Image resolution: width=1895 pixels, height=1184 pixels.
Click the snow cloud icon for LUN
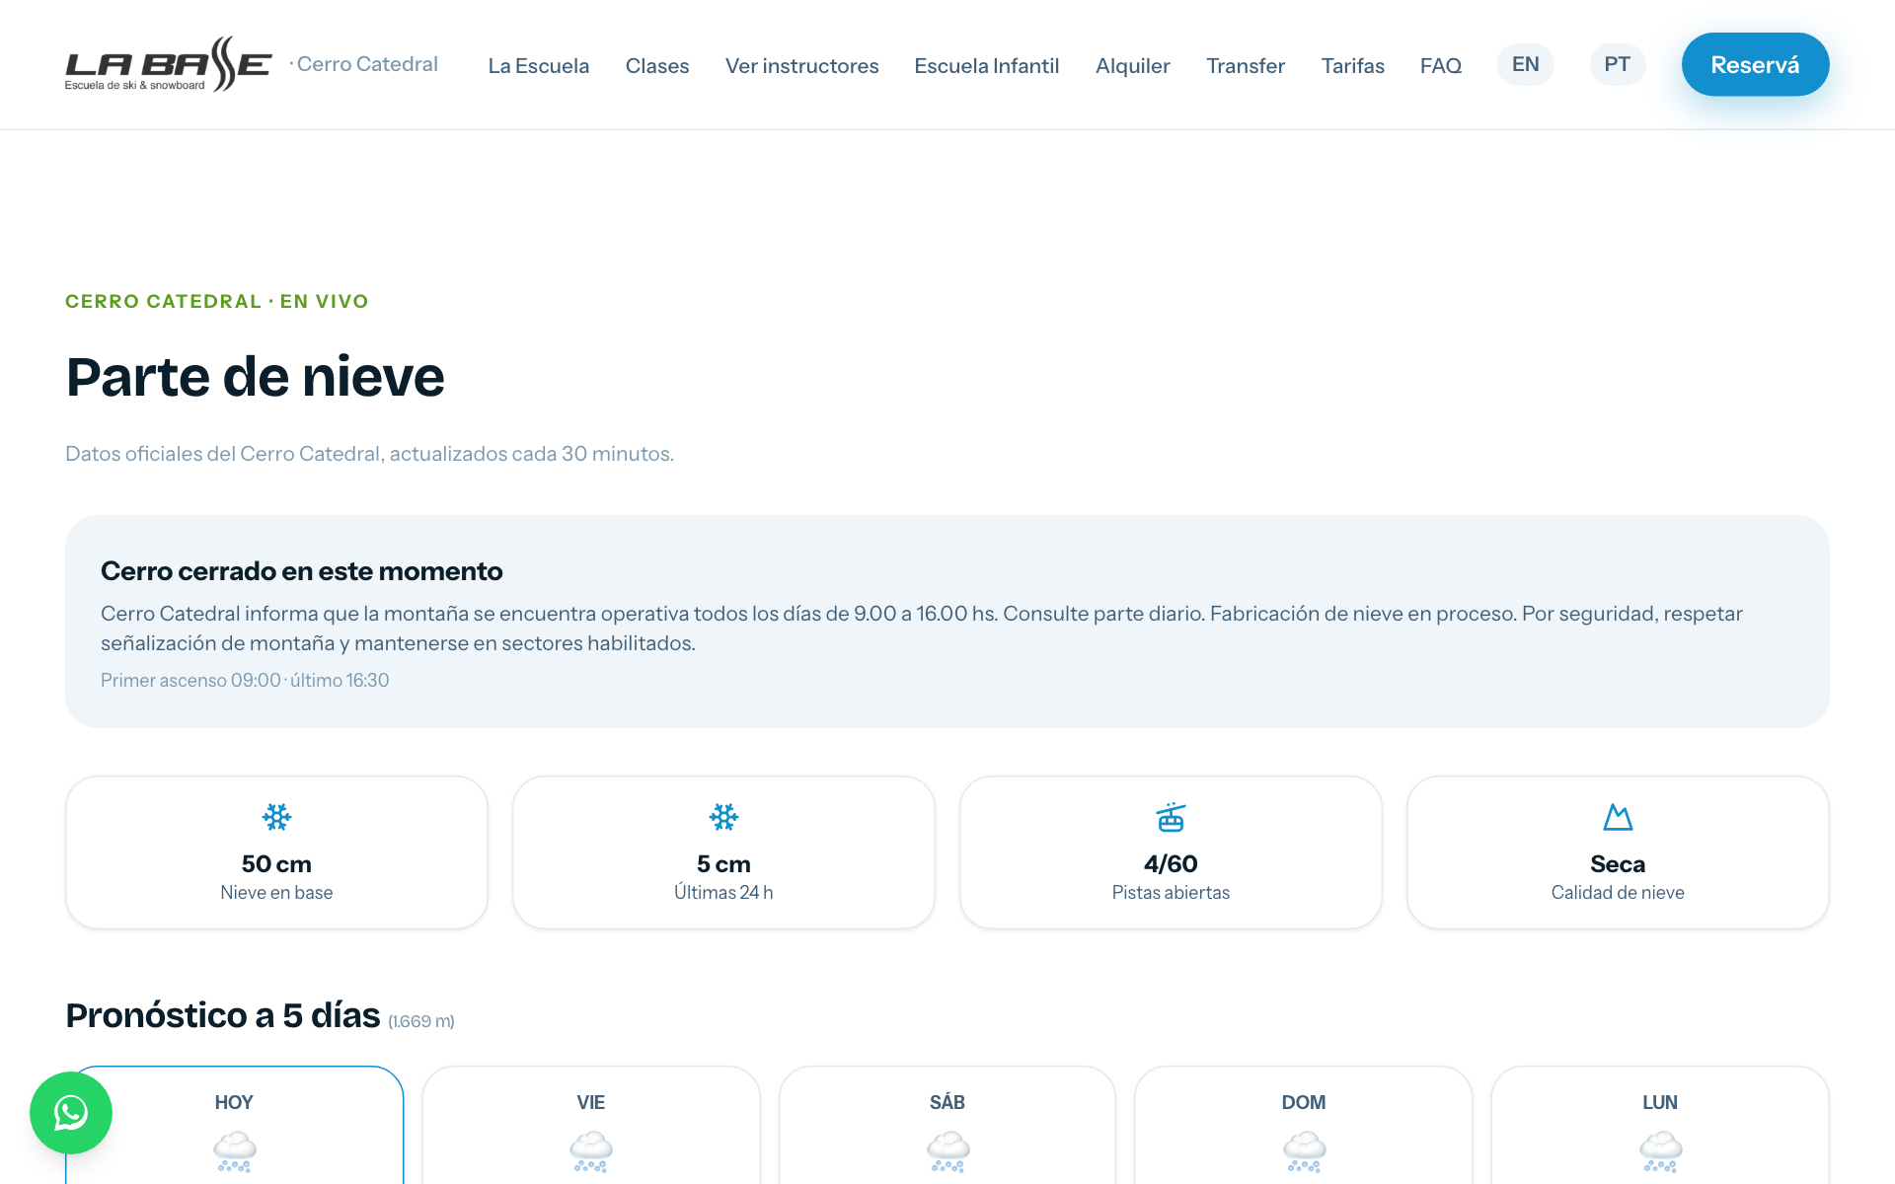point(1660,1151)
